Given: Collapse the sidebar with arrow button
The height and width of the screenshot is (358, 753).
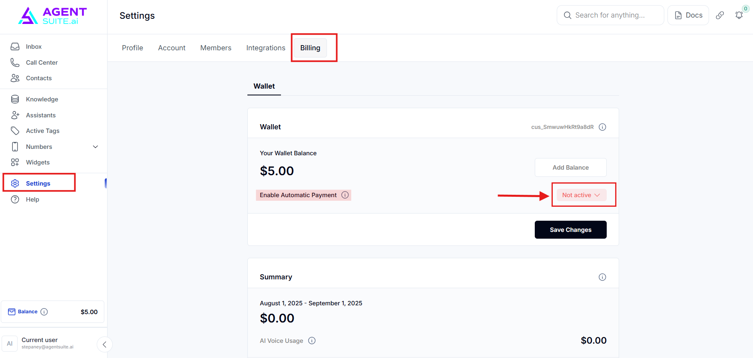Looking at the screenshot, I should point(104,344).
